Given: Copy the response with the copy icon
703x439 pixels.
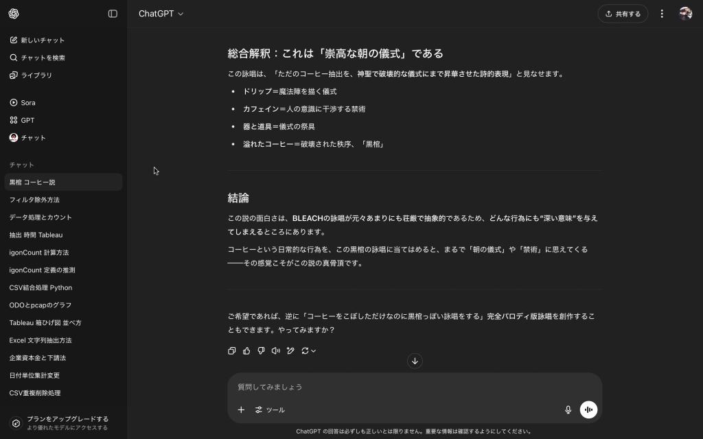Looking at the screenshot, I should (x=232, y=351).
